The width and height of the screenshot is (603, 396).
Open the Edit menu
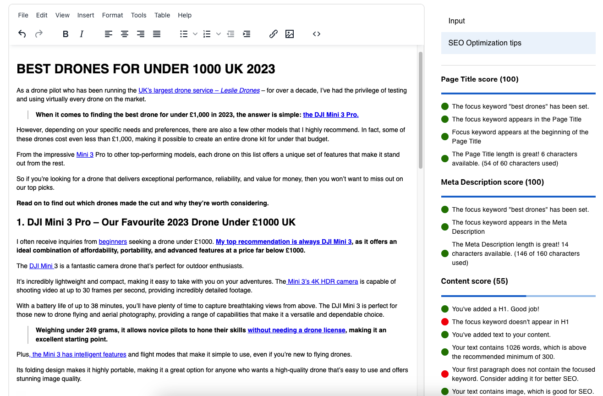42,15
